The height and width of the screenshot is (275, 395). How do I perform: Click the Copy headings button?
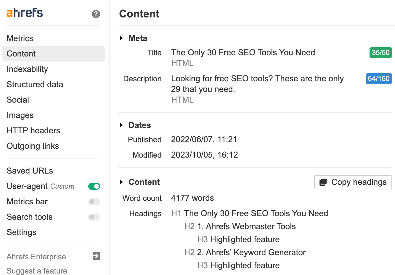tap(353, 182)
